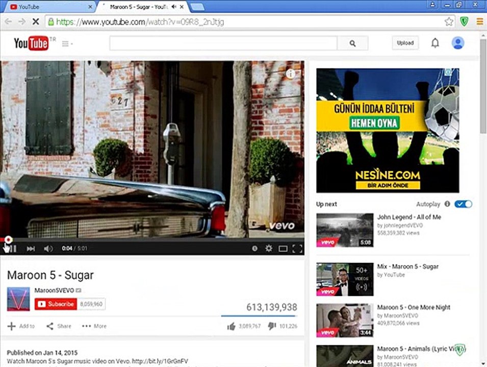Click the Maroon 5 - Sugar video title
The height and width of the screenshot is (367, 487).
[50, 275]
